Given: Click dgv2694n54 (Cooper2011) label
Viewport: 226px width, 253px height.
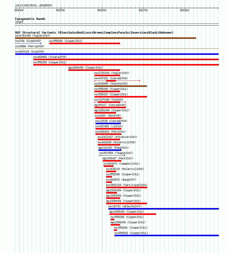Looking at the screenshot, I should [x=123, y=201].
